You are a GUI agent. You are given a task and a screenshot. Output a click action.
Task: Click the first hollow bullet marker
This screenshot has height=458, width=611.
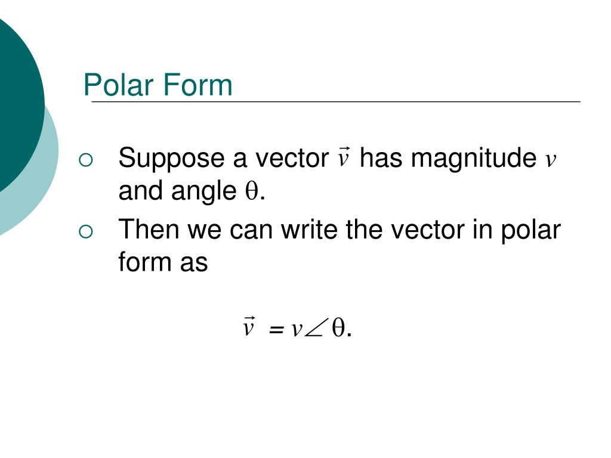pyautogui.click(x=86, y=160)
